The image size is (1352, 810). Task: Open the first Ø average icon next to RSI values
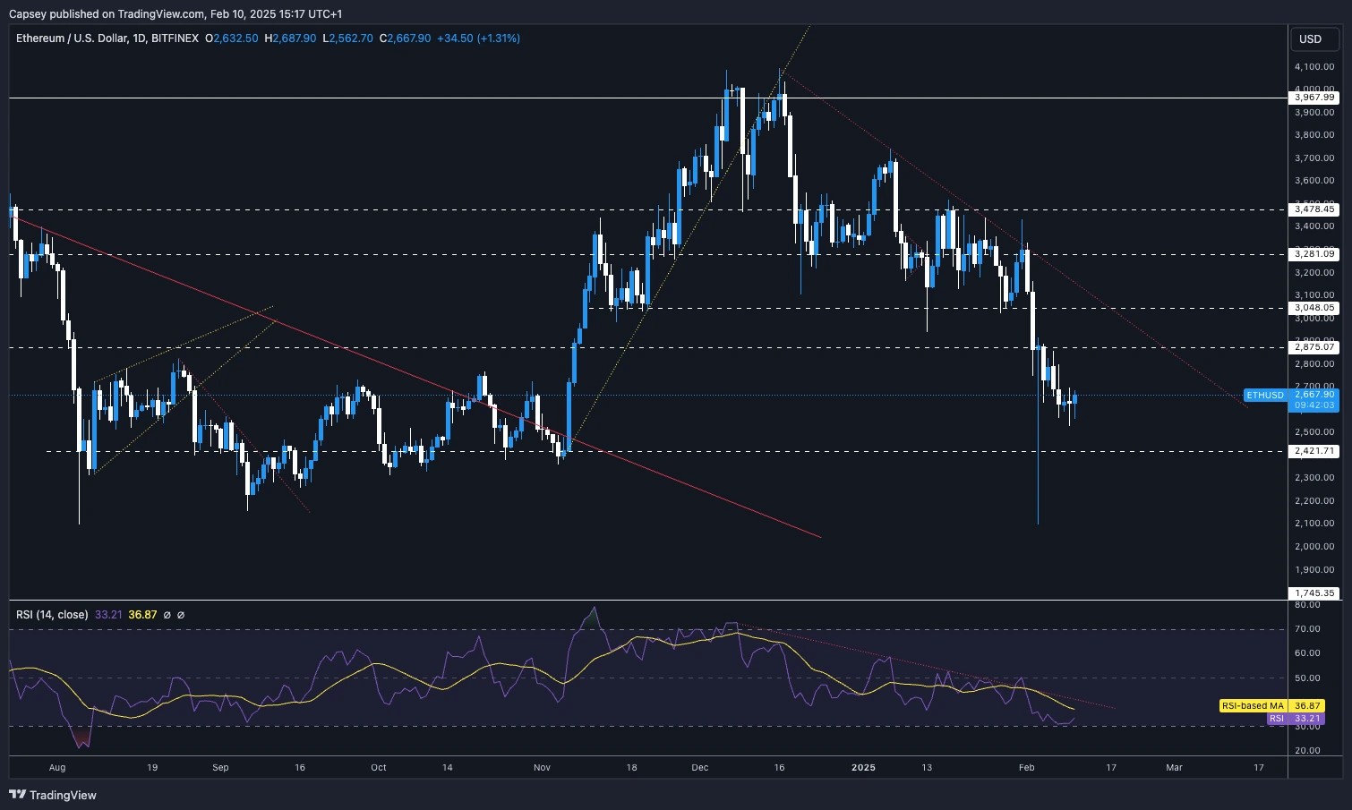[167, 615]
